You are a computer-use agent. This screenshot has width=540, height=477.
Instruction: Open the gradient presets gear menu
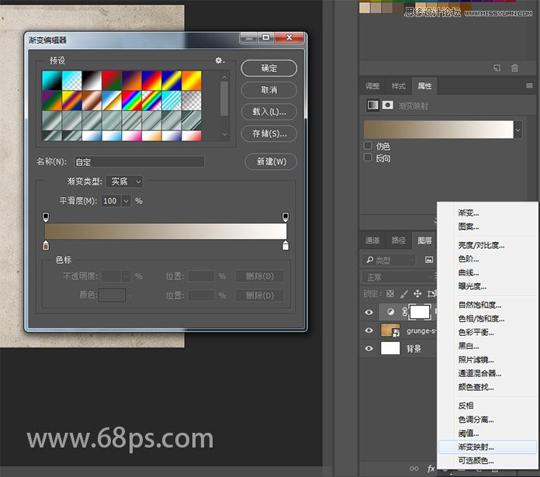point(220,60)
